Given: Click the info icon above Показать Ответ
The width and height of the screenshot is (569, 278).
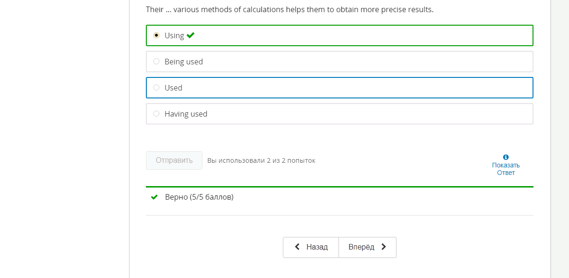Looking at the screenshot, I should coord(506,157).
